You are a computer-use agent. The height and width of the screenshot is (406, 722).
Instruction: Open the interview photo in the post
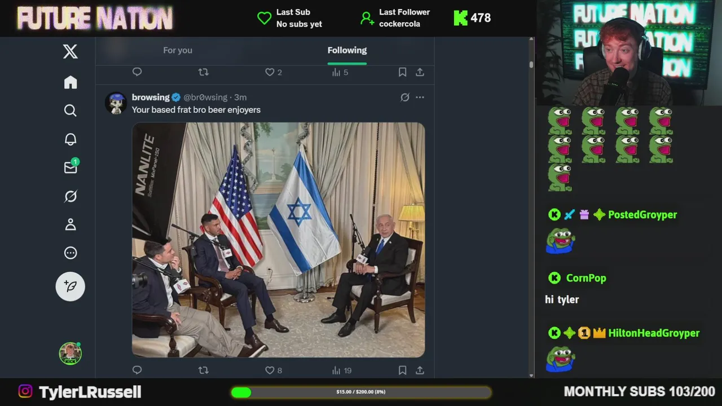click(x=279, y=240)
